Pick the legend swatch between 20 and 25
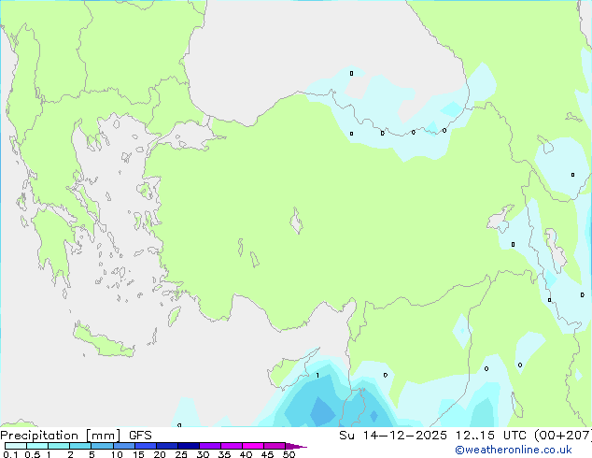Screen dimensions: 592x458 coord(166,446)
